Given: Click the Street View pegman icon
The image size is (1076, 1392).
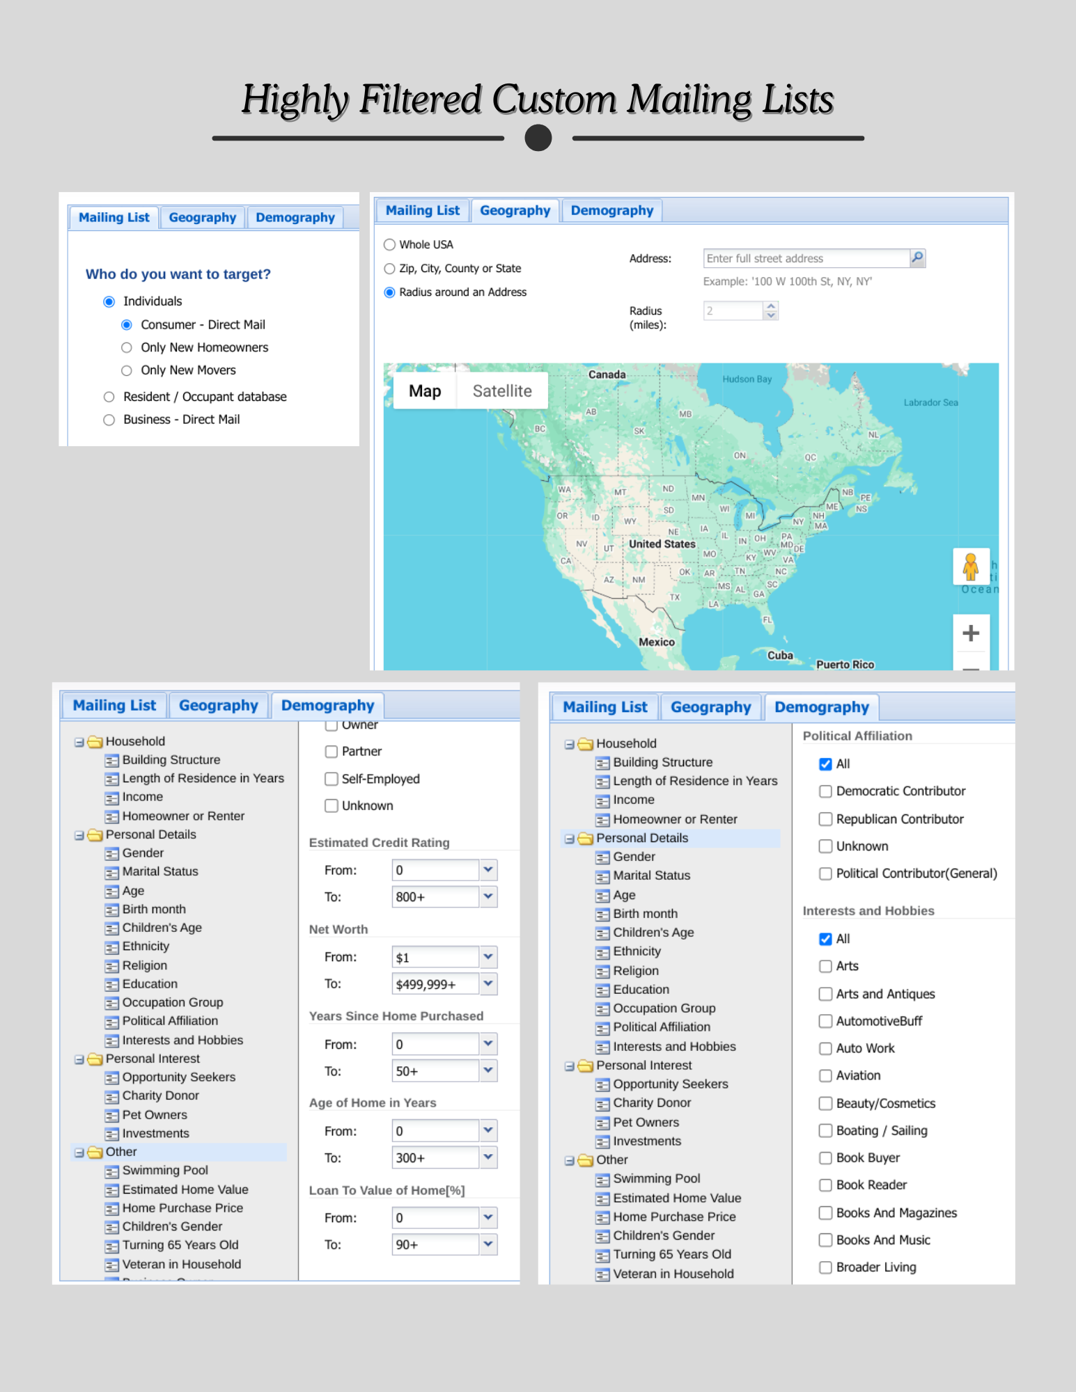Looking at the screenshot, I should click(x=970, y=567).
